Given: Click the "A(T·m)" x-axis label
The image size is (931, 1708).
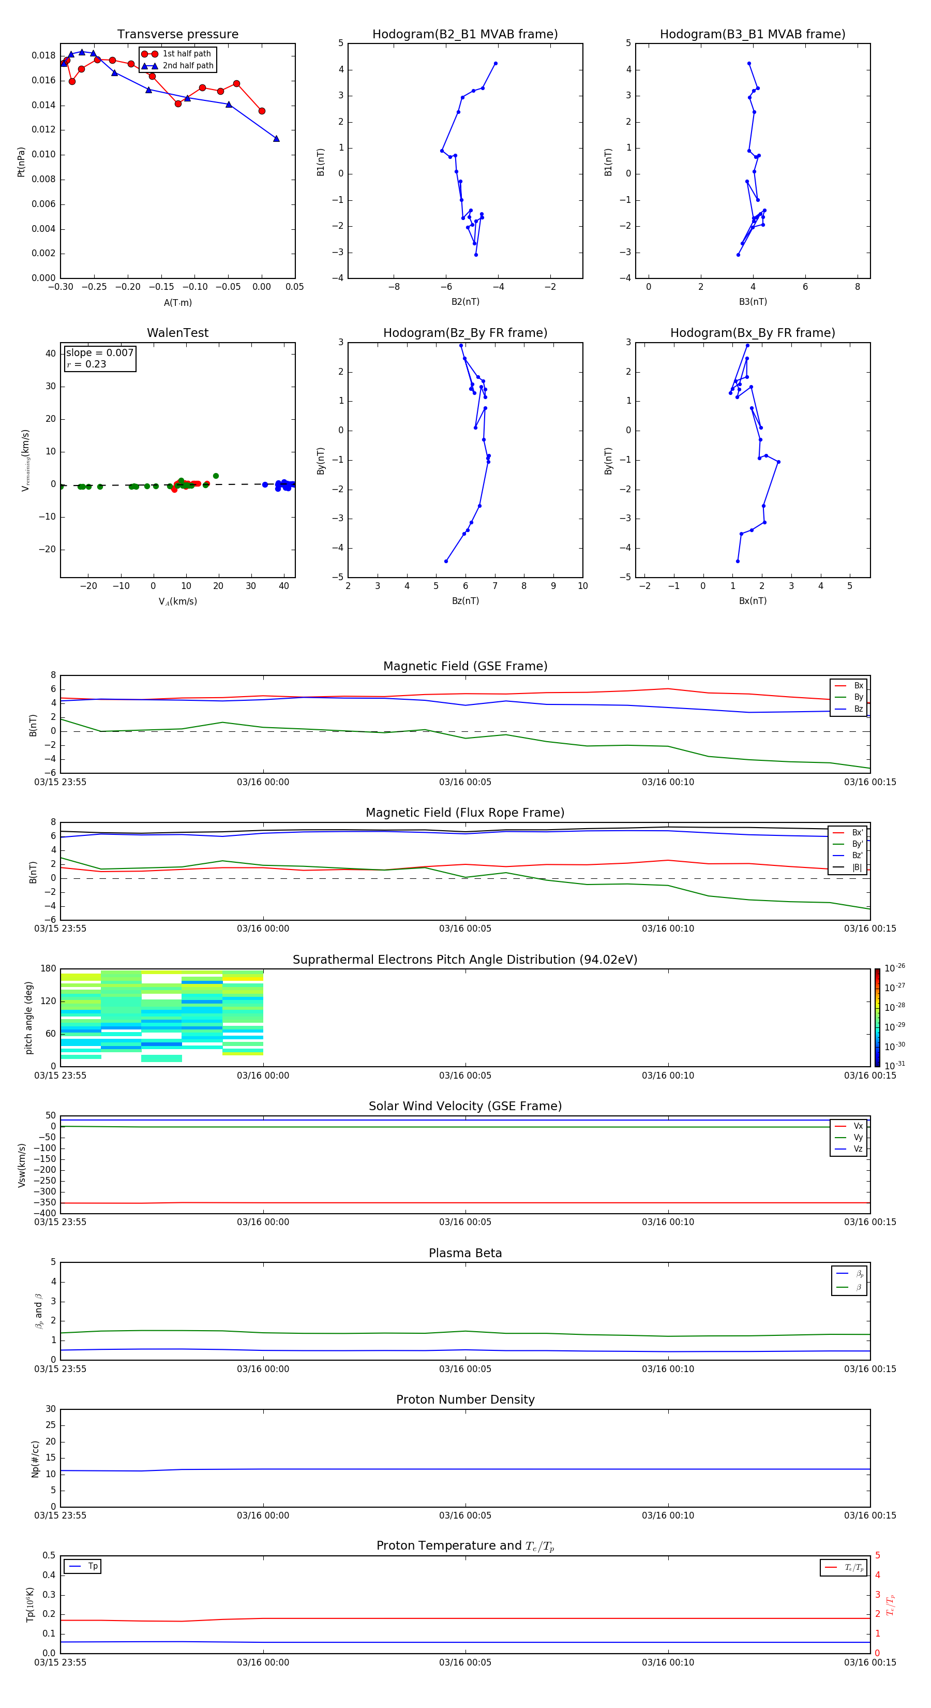Looking at the screenshot, I should (x=177, y=302).
